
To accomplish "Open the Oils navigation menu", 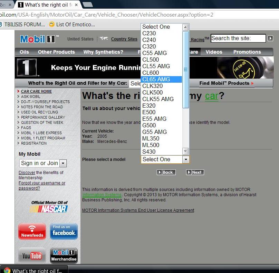I will [x=24, y=52].
